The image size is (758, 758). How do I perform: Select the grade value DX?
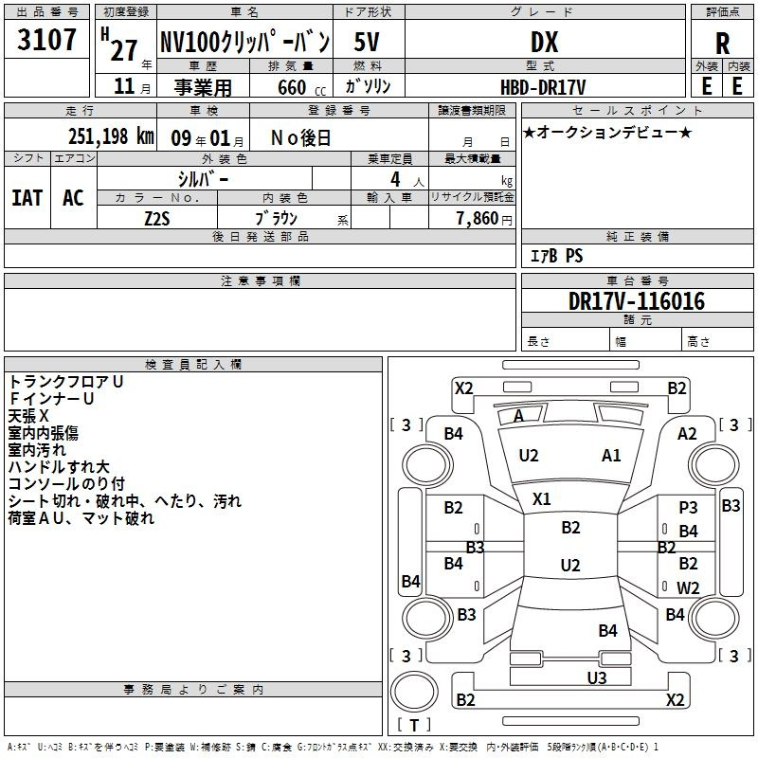coord(545,42)
